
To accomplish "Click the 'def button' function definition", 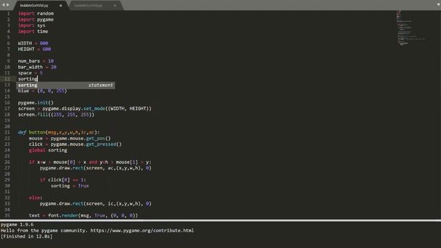I will 59,132.
